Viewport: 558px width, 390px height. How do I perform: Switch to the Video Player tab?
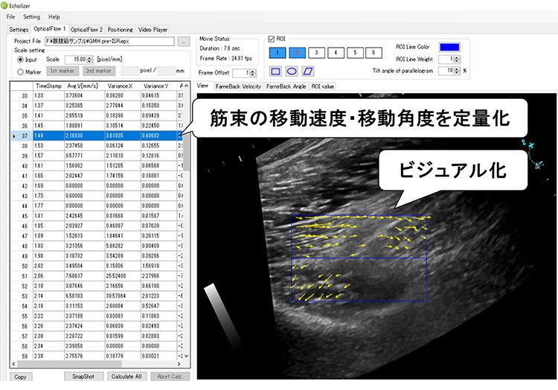point(153,30)
